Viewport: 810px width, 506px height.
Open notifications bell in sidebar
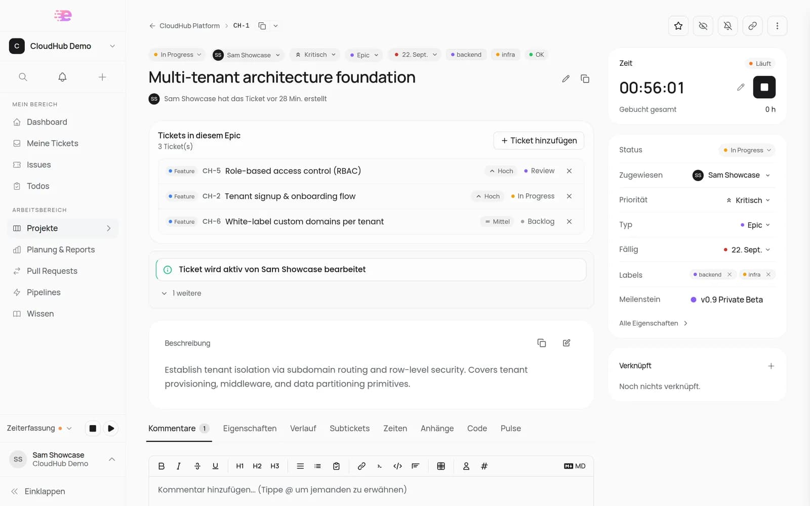point(62,77)
